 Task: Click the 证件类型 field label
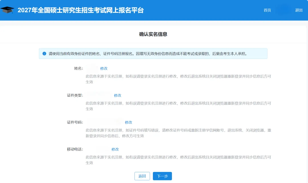coord(75,95)
